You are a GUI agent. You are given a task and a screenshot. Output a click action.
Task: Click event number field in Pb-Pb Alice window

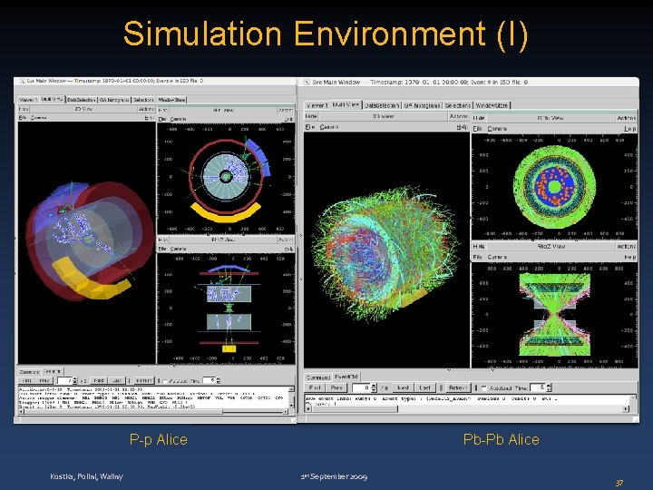[x=362, y=388]
